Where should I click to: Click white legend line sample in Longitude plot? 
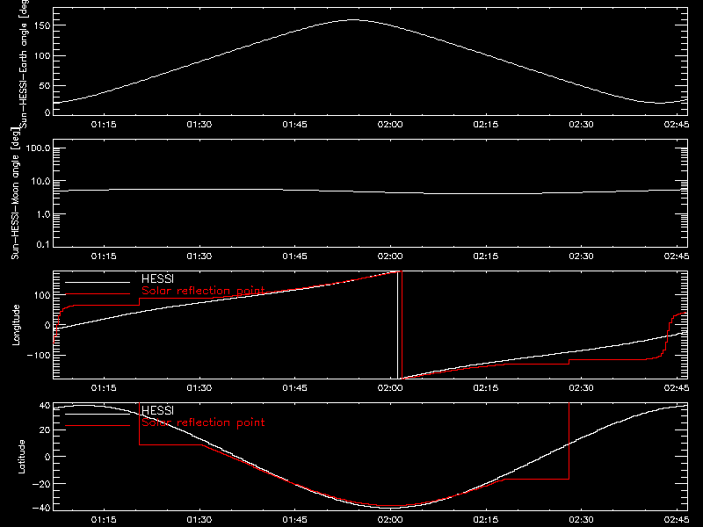[98, 282]
